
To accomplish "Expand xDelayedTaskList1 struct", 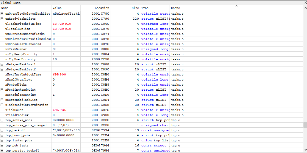I will (2, 64).
